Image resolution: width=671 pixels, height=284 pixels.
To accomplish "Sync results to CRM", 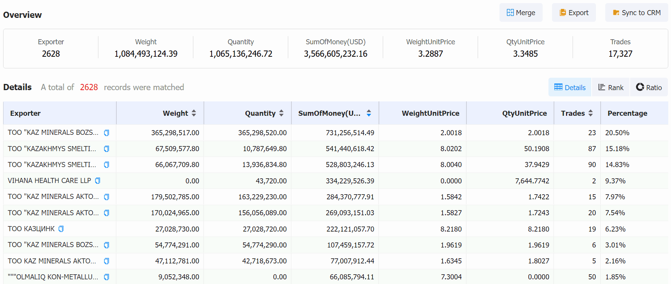I will point(636,13).
